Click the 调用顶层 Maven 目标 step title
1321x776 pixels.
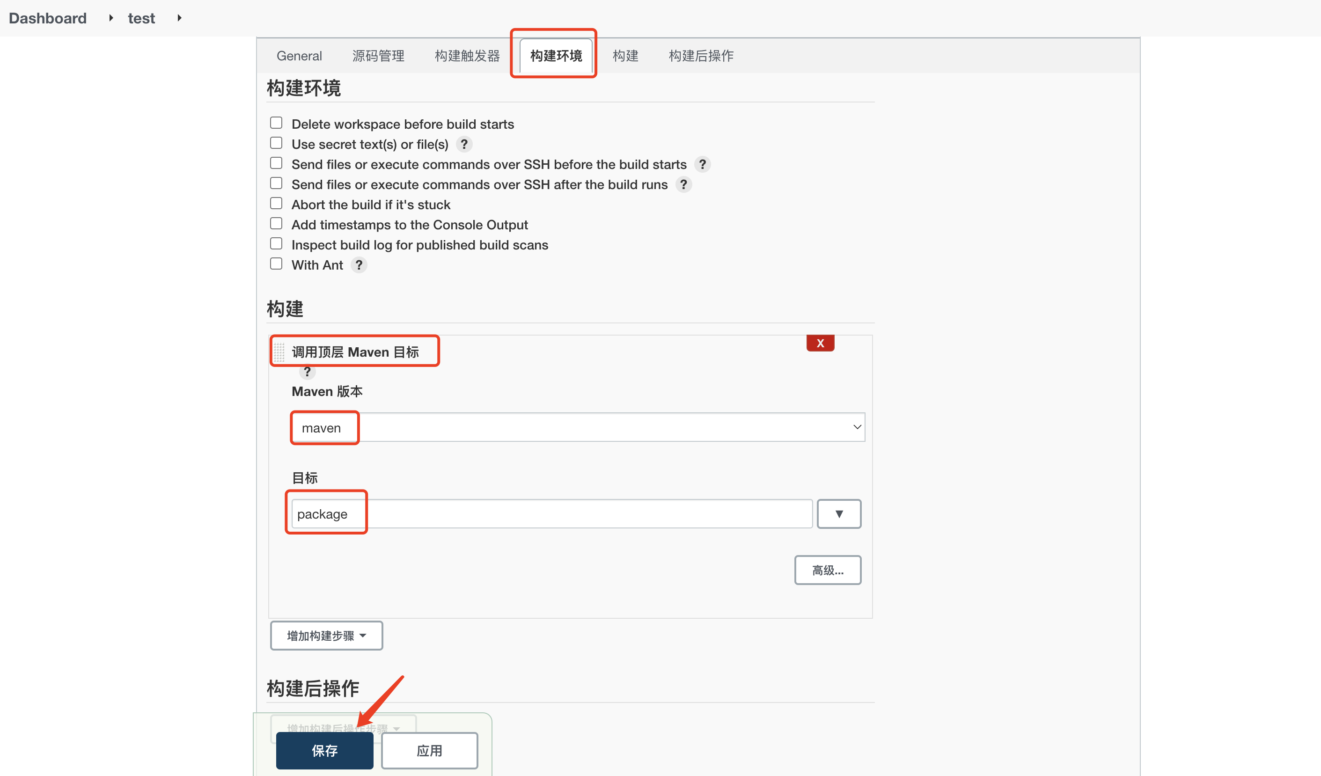pyautogui.click(x=355, y=352)
